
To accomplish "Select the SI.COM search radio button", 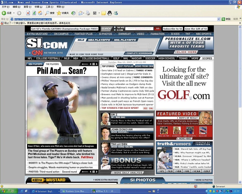I will click(115, 30).
